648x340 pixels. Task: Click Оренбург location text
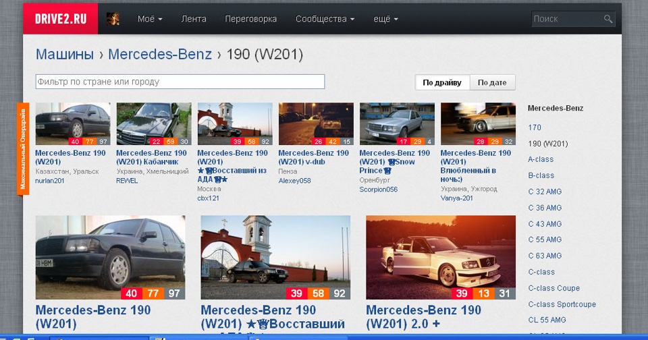[375, 180]
